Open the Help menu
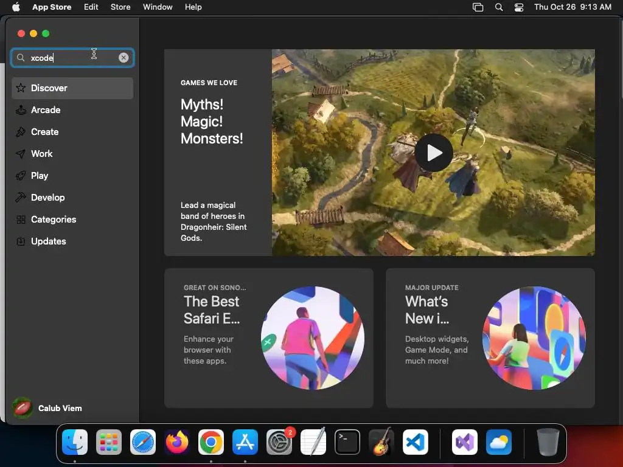The image size is (623, 467). tap(193, 7)
